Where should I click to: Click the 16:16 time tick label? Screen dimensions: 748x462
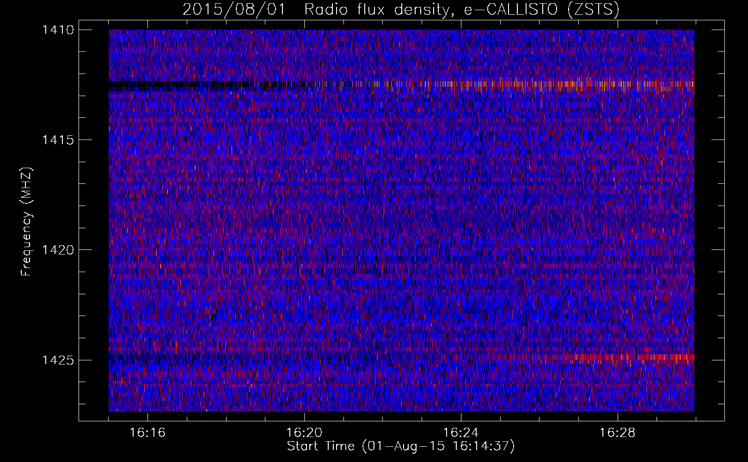(x=147, y=433)
